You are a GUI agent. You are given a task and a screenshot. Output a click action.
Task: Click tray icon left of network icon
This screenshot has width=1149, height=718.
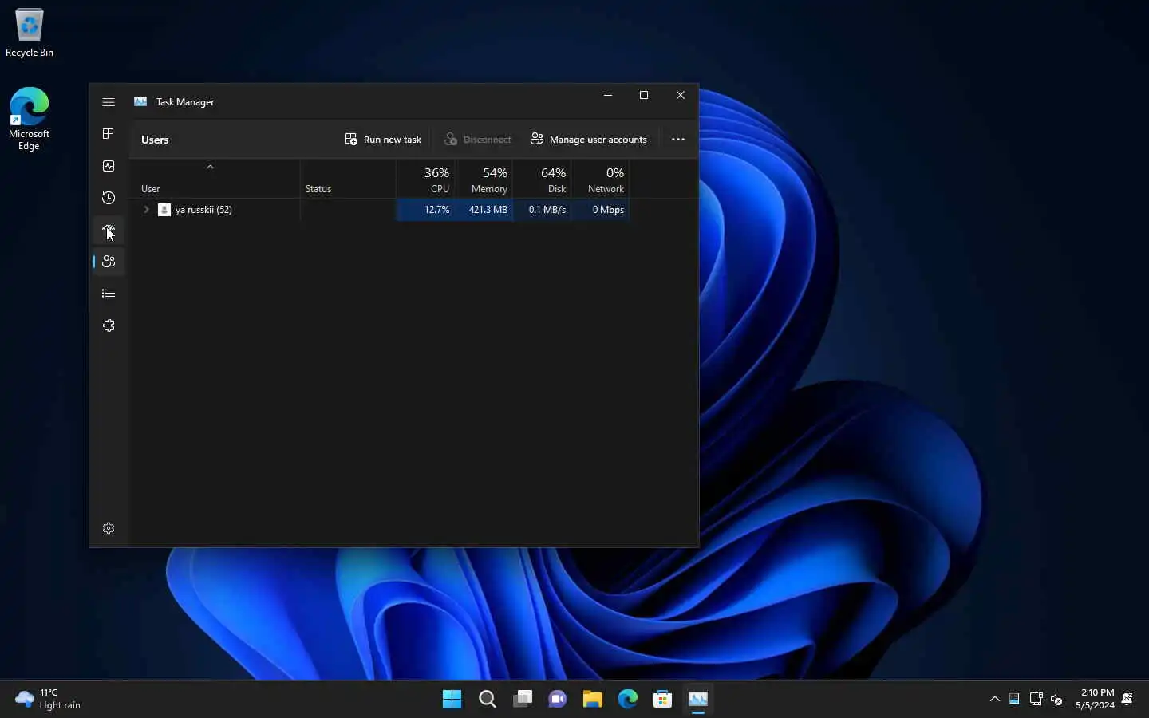pos(1014,699)
